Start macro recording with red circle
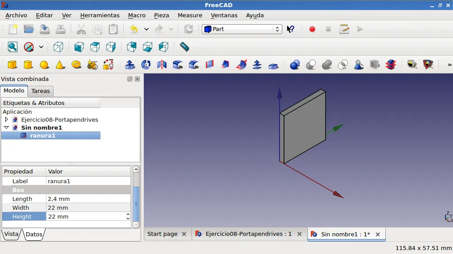Screen dimensions: 453x254 [312, 29]
